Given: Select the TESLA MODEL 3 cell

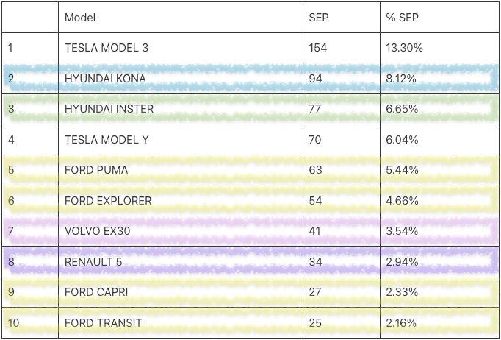Looking at the screenshot, I should 106,48.
